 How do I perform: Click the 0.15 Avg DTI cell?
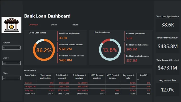(x=148, y=83)
